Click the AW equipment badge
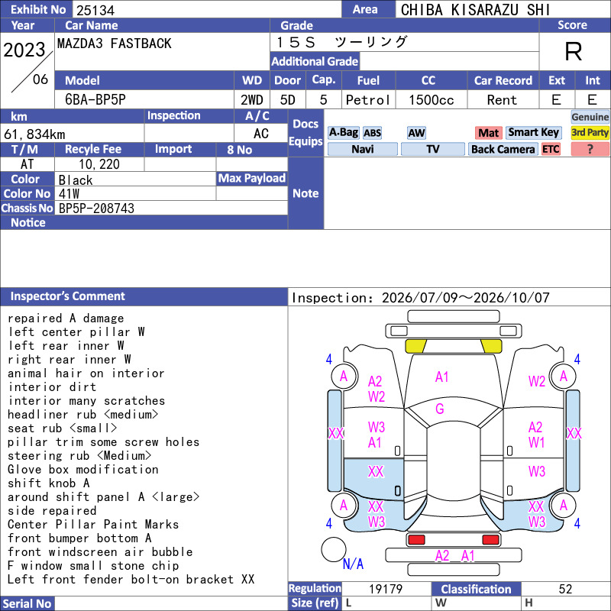The width and height of the screenshot is (611, 611). pos(416,133)
